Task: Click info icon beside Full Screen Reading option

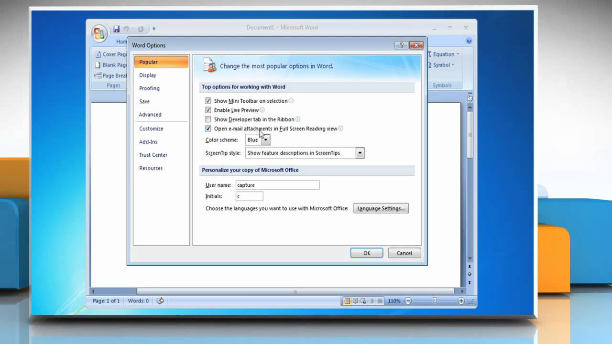Action: 340,129
